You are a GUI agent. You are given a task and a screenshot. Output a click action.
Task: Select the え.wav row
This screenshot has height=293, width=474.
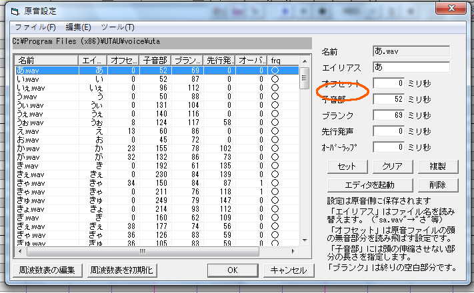pos(157,131)
